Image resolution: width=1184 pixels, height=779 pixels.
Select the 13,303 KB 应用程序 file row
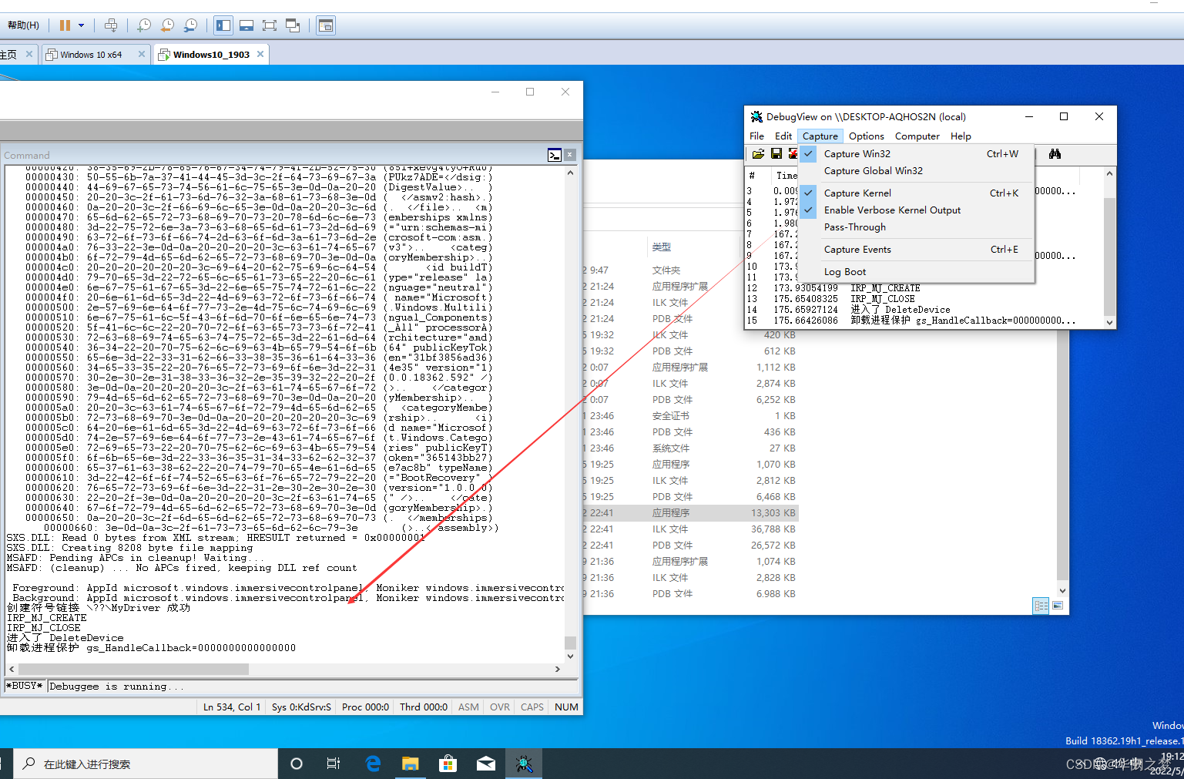(690, 512)
